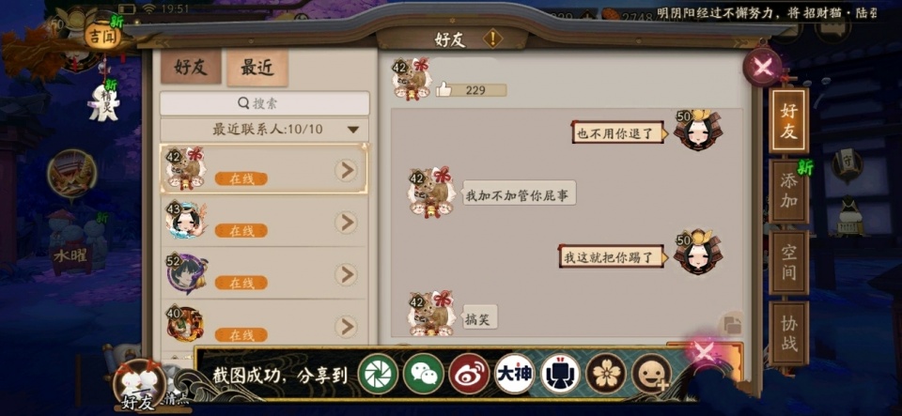This screenshot has height=416, width=902.
Task: Select the cherry blossom share icon
Action: tap(606, 374)
